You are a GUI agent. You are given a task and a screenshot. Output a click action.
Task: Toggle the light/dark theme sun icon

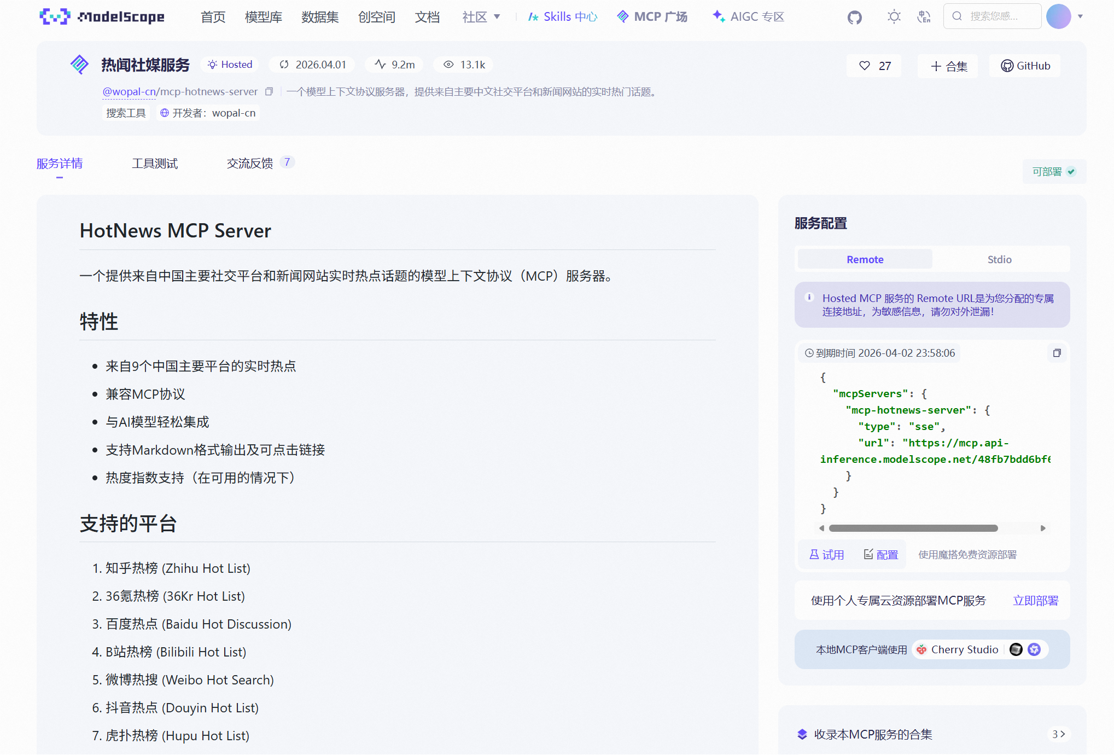(x=894, y=17)
